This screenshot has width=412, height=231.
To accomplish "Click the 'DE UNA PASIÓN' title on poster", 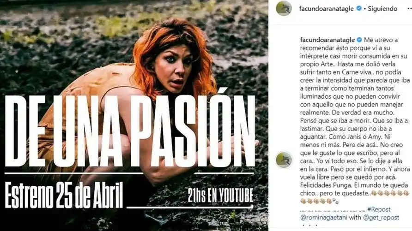I will pos(130,131).
